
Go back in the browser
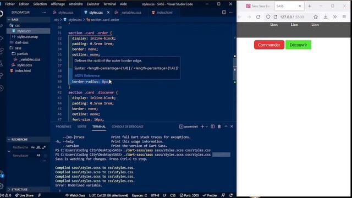click(x=240, y=17)
